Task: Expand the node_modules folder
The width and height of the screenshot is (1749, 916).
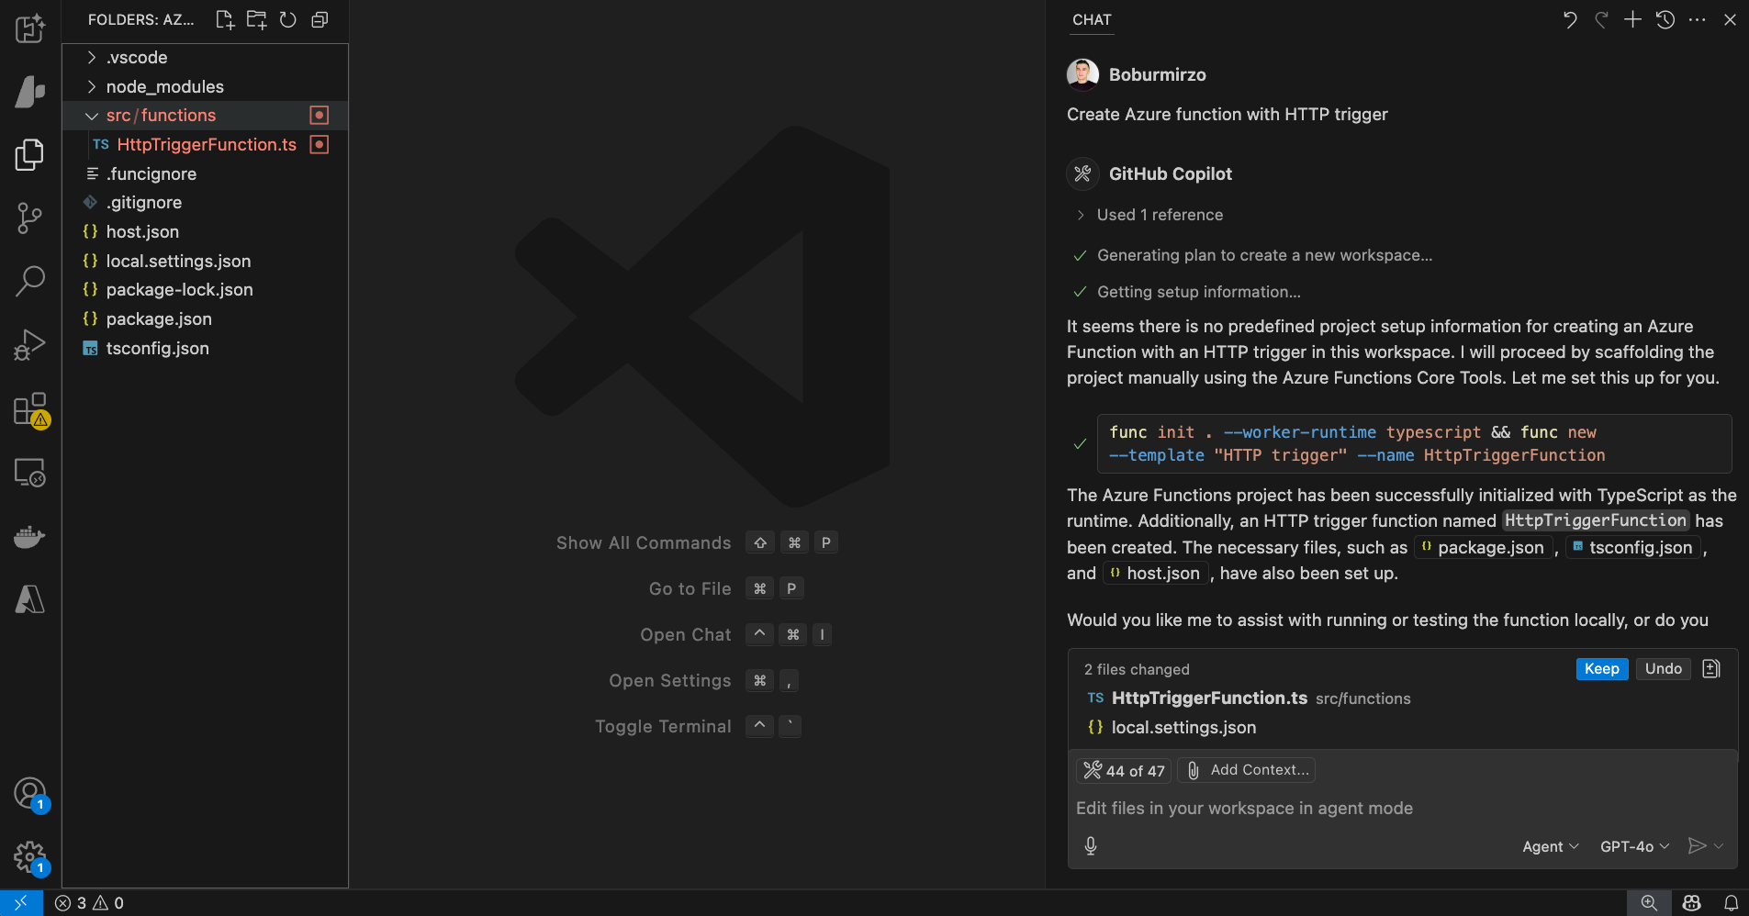Action: click(x=91, y=86)
